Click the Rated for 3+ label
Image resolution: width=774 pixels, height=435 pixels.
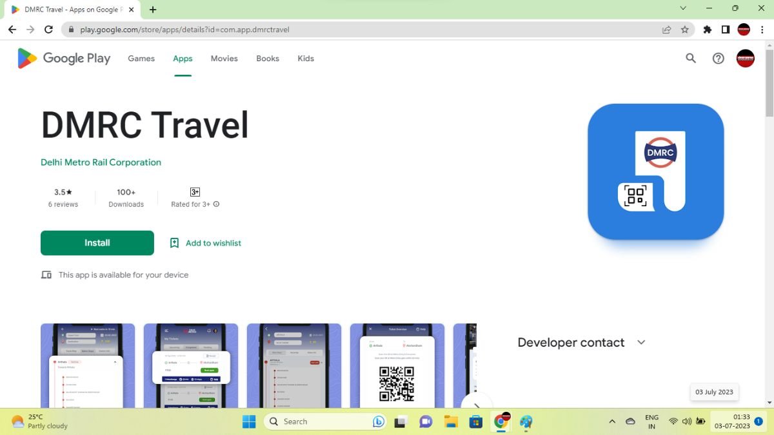point(190,204)
